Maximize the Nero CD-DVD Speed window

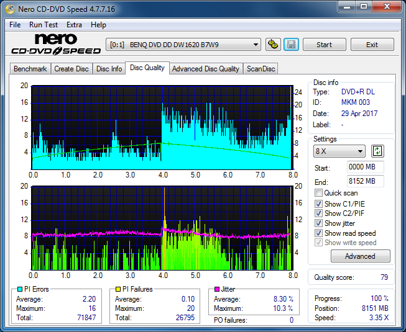pos(364,6)
